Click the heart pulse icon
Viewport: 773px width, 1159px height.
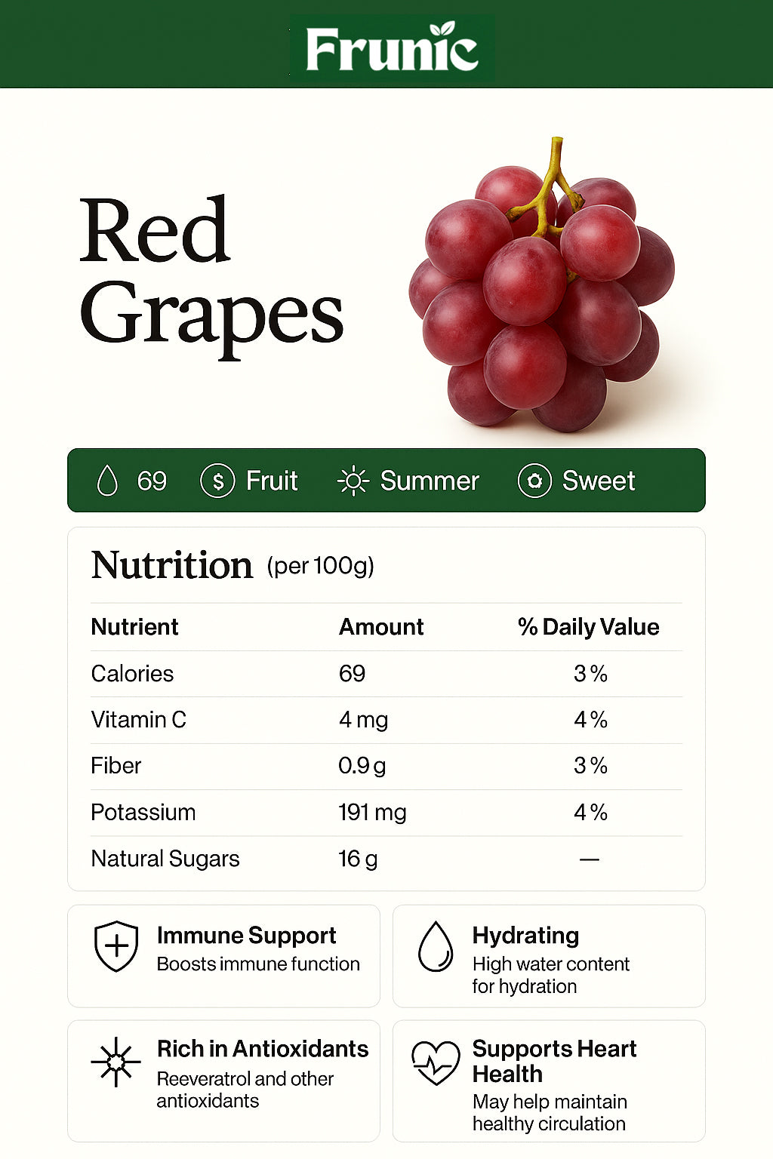pos(436,1062)
